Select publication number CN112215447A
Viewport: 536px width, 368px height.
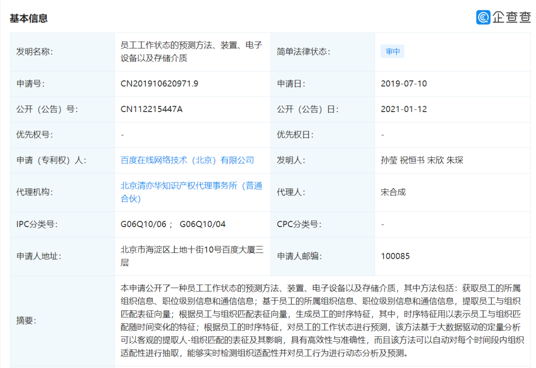(x=151, y=109)
